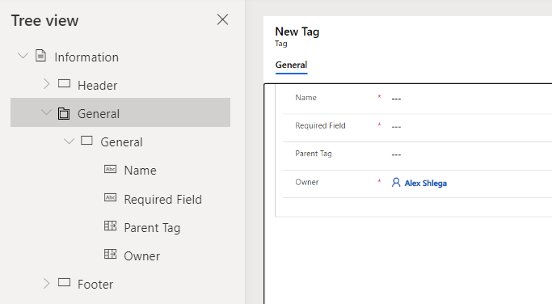Viewport: 552px width, 304px height.
Task: Click the person icon next to Alex Shlega
Action: 396,183
